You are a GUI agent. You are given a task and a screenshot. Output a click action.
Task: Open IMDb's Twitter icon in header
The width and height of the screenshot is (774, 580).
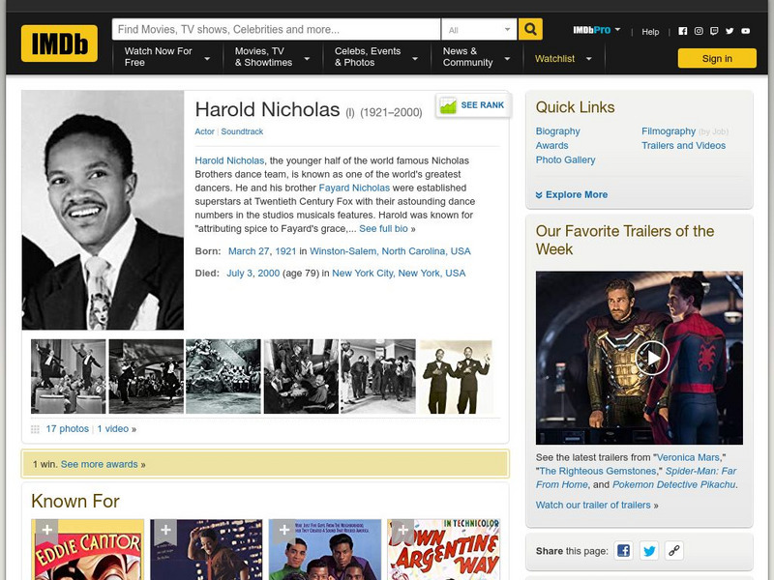(x=729, y=31)
